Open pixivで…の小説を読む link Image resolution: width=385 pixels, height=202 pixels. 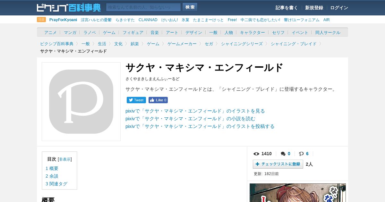point(190,119)
